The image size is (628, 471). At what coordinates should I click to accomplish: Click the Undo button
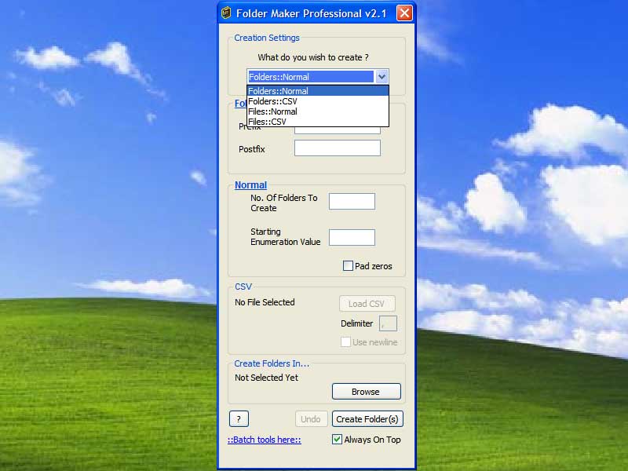[x=311, y=419]
